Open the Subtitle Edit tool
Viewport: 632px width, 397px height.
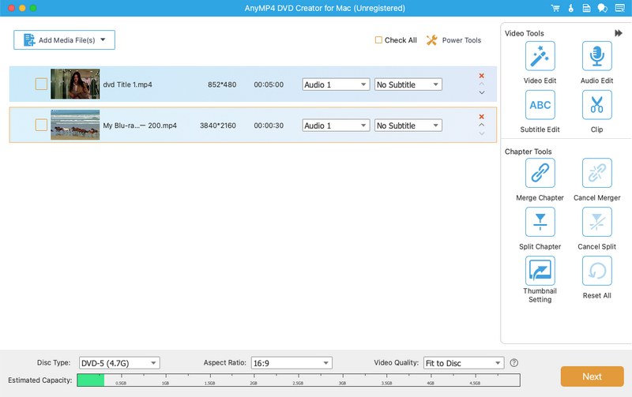[x=540, y=105]
